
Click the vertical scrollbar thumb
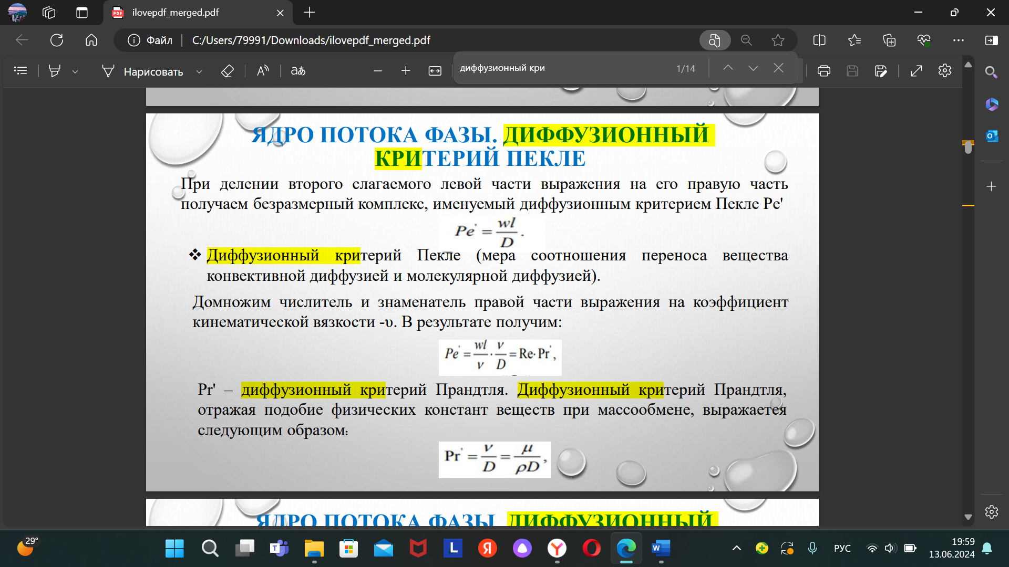pyautogui.click(x=969, y=148)
